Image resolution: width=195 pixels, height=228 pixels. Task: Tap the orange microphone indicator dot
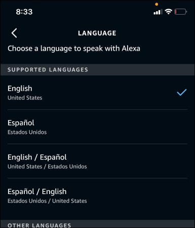157,4
